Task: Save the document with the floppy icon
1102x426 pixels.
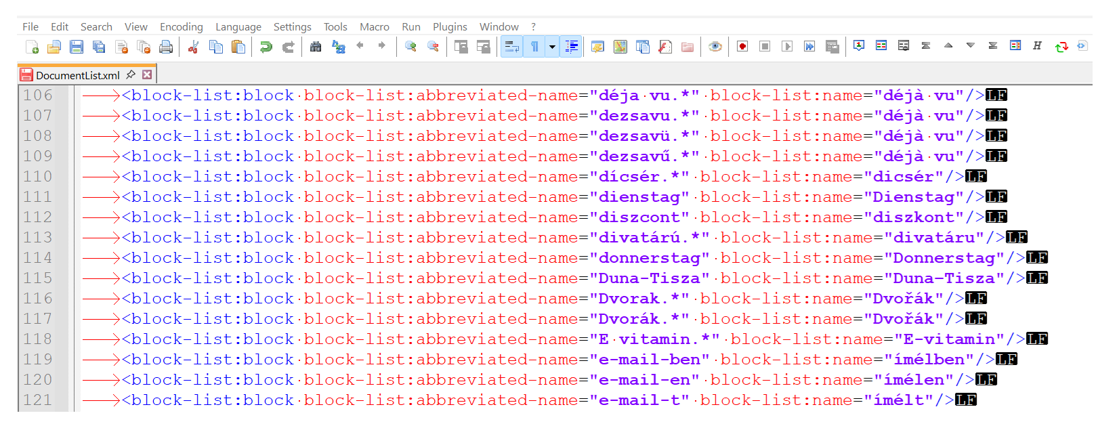Action: point(77,47)
